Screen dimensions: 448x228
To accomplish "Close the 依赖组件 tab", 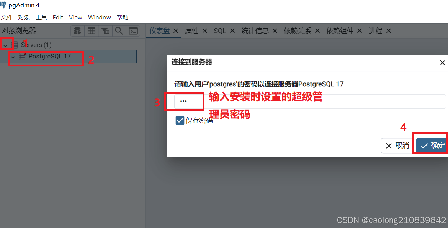I will pyautogui.click(x=360, y=31).
